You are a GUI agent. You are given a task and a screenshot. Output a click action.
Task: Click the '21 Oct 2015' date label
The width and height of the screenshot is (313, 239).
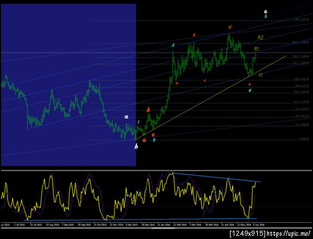click(x=100, y=224)
